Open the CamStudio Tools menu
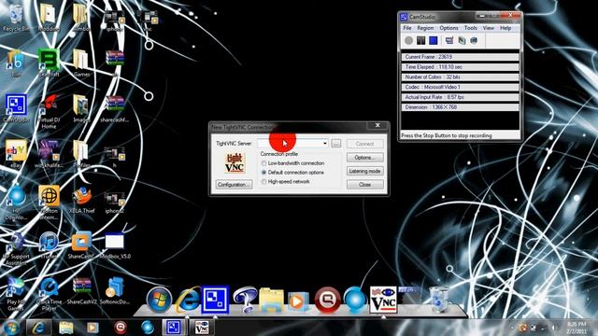This screenshot has height=336, width=598. tap(471, 28)
